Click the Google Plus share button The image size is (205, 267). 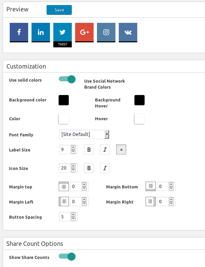click(84, 32)
